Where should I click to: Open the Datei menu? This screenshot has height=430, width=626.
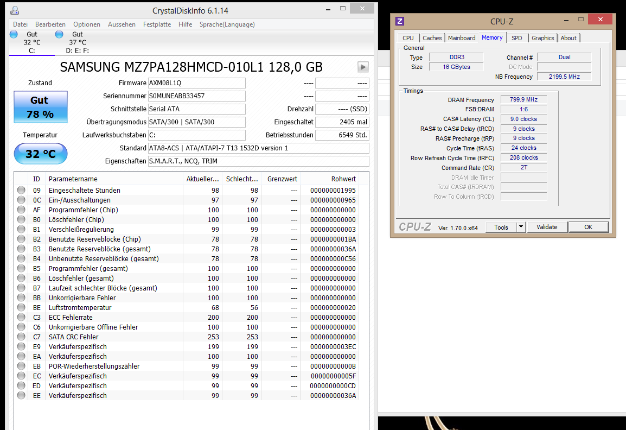point(21,24)
